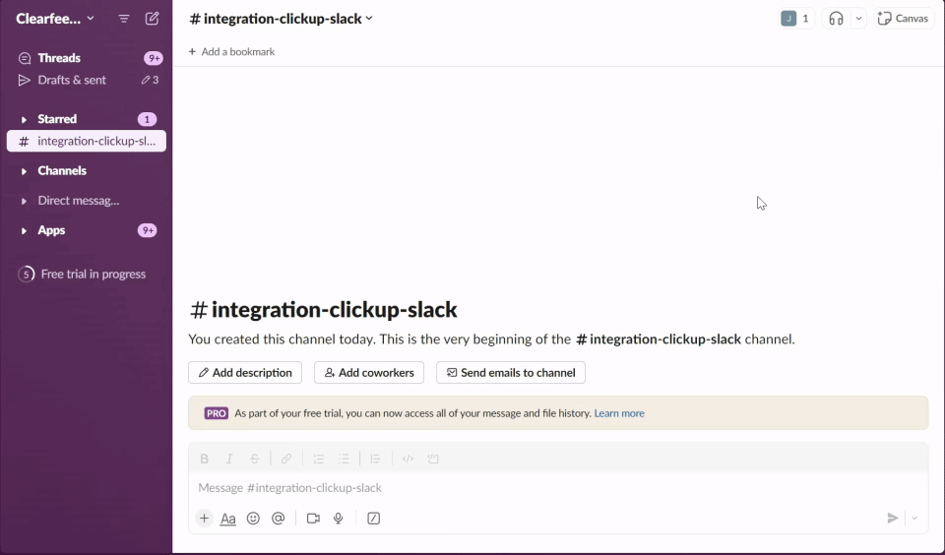
Task: Click the message input field
Action: 551,488
